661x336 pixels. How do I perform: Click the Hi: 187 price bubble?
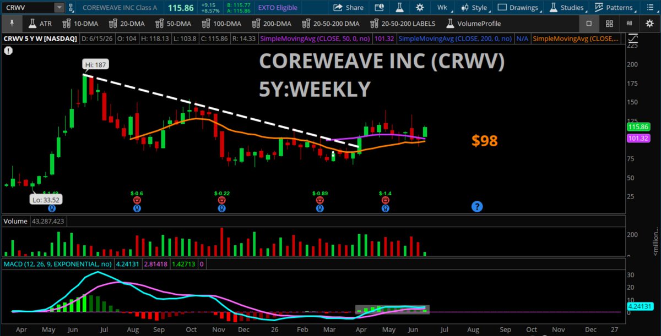tap(96, 64)
